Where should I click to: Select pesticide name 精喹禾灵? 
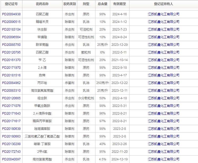click(42, 22)
